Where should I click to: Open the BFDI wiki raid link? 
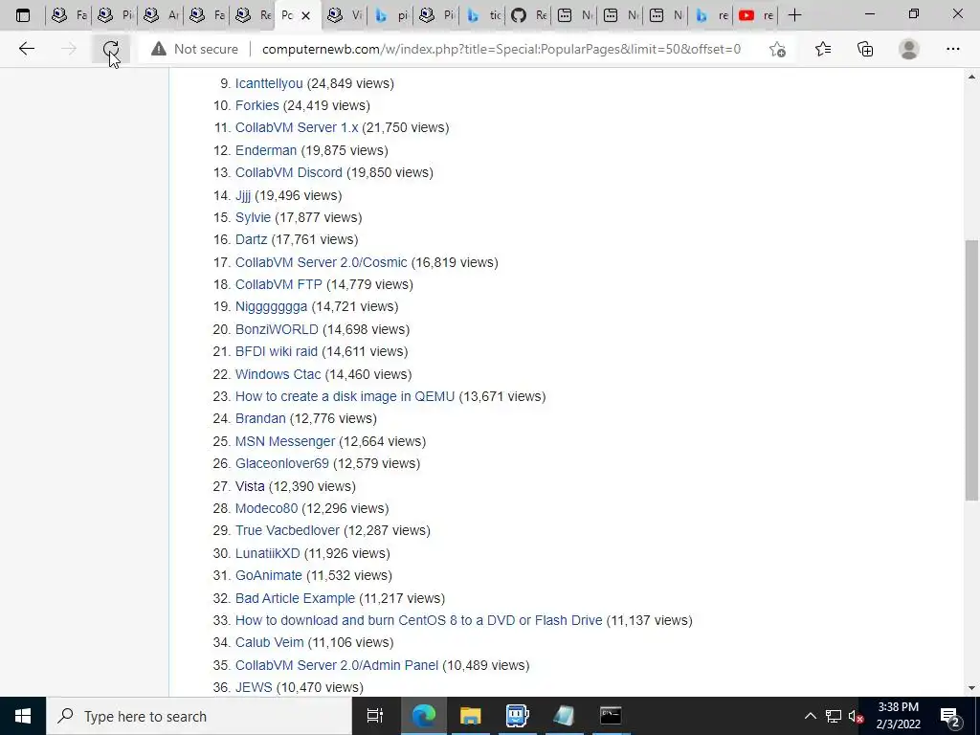(x=277, y=351)
